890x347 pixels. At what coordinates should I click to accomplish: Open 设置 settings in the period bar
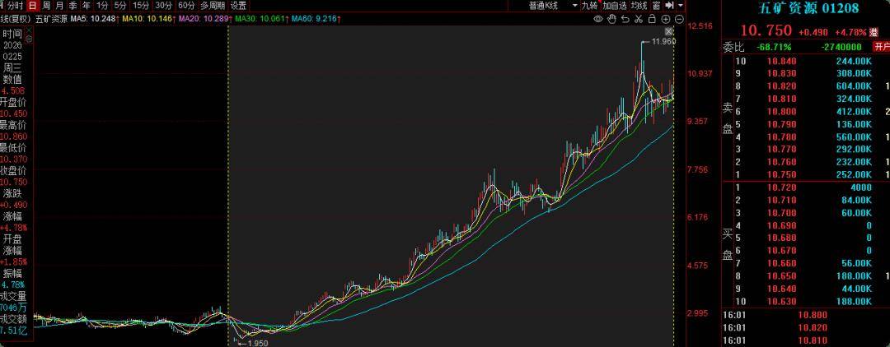pyautogui.click(x=238, y=5)
